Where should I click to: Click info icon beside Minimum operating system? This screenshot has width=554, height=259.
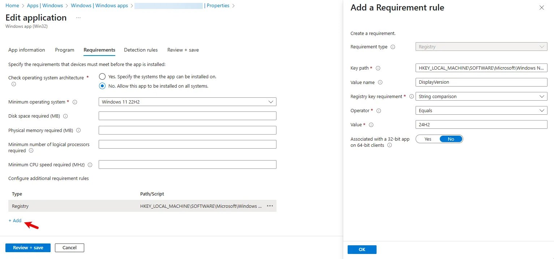pos(75,102)
